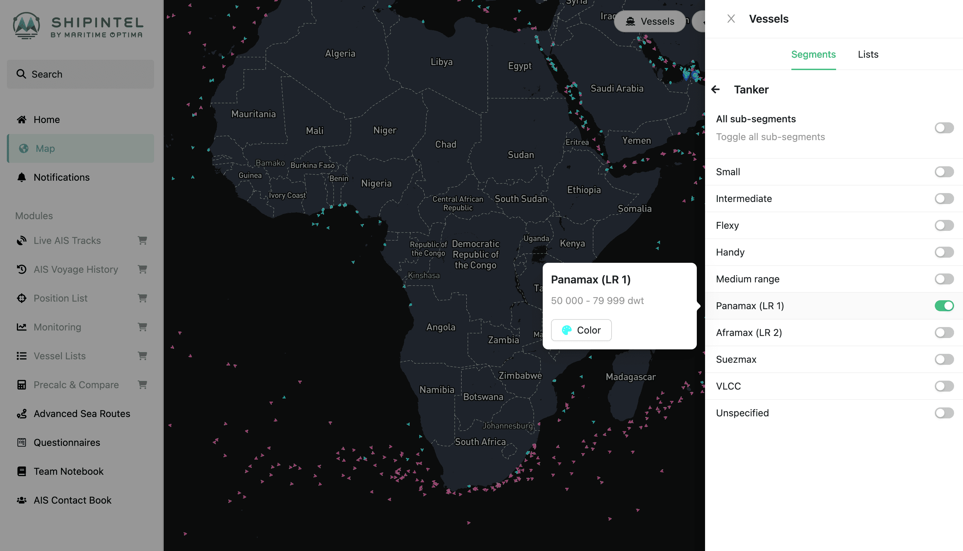Open the Color picker for Panamax

(x=581, y=330)
